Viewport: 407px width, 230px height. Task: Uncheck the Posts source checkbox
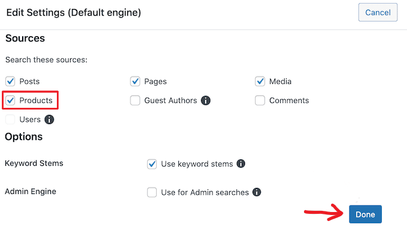point(10,81)
